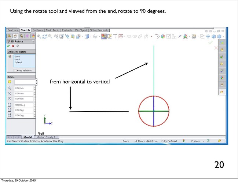Select Spline4 in the entities list

pos(19,63)
